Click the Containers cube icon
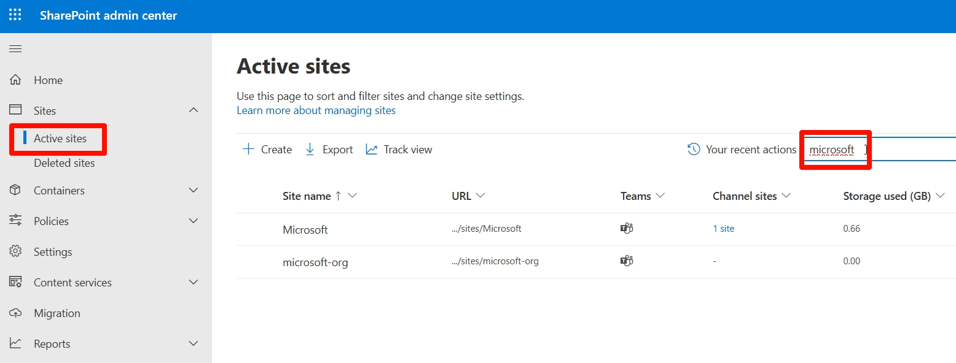The height and width of the screenshot is (363, 956). tap(15, 191)
